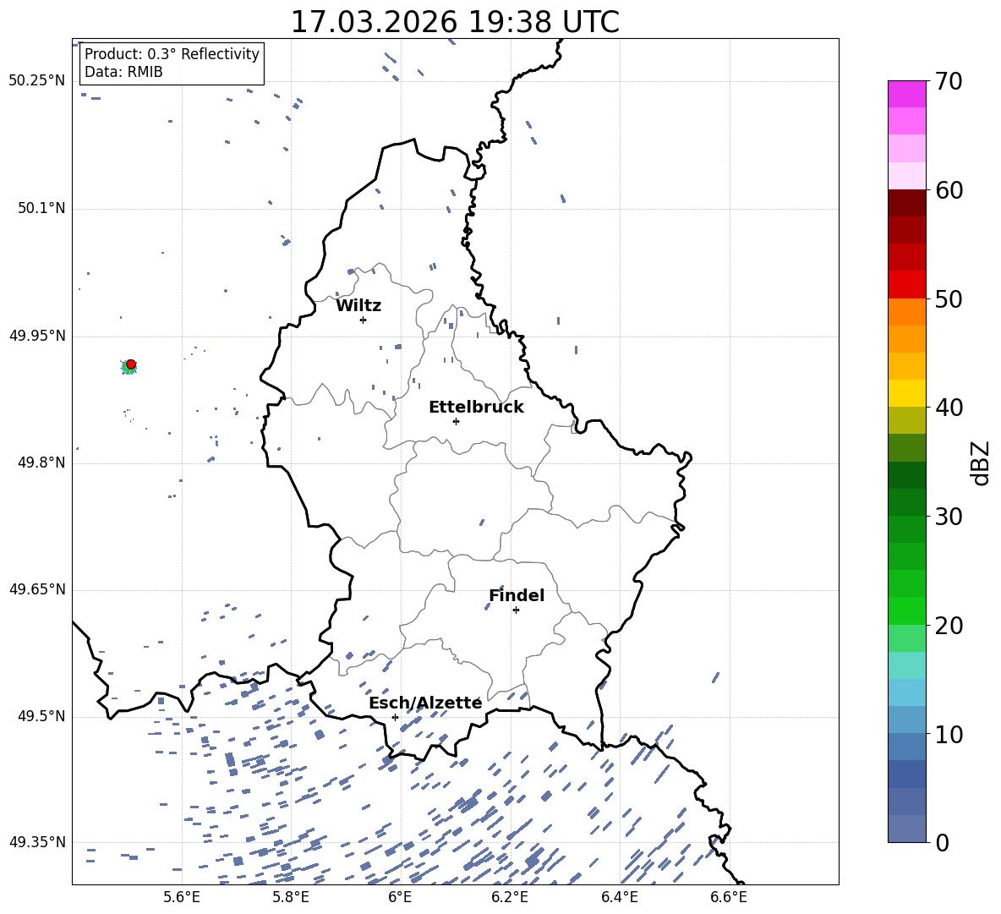Click the Wiltz cross marker
The height and width of the screenshot is (914, 1001).
pos(364,320)
